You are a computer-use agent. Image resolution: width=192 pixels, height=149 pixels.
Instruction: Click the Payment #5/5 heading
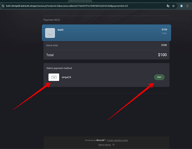[52, 20]
